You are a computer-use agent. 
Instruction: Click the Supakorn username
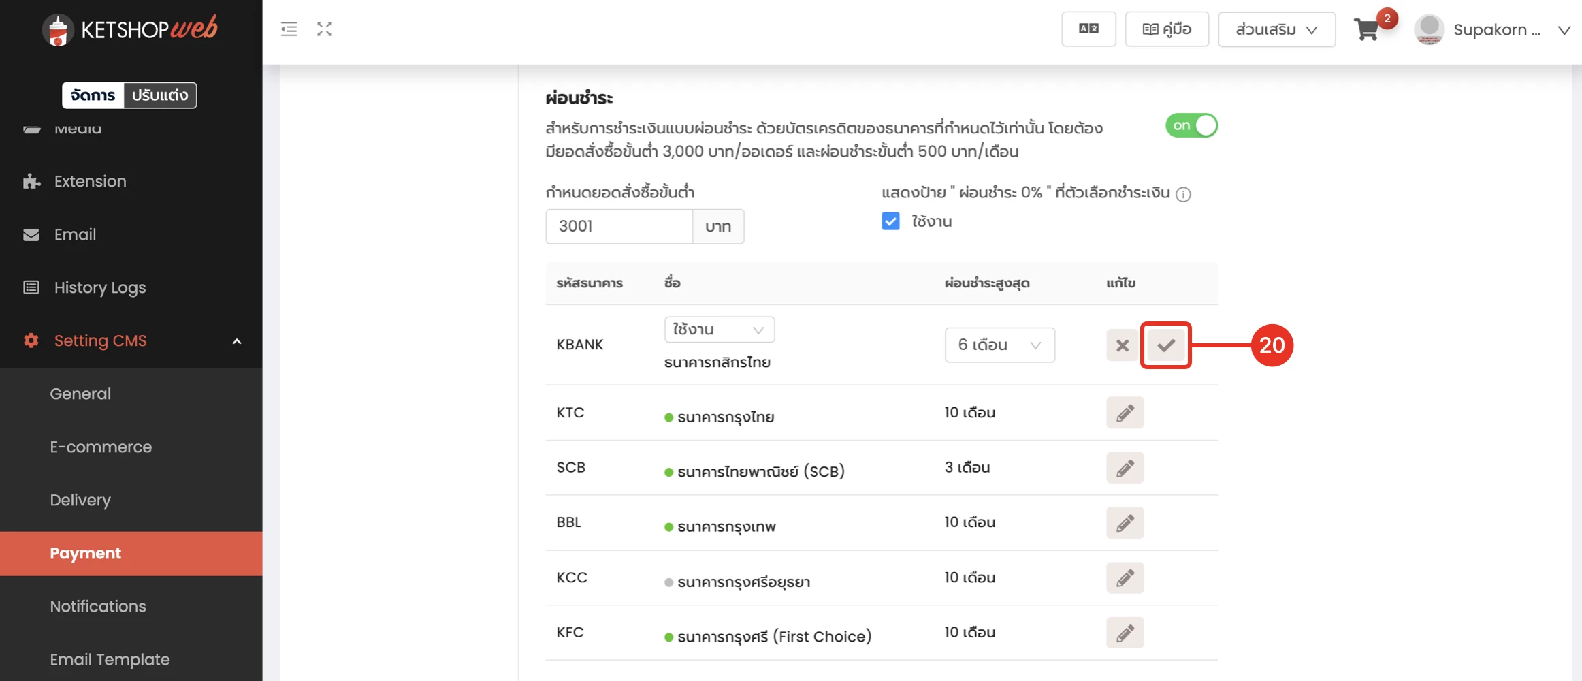point(1497,30)
